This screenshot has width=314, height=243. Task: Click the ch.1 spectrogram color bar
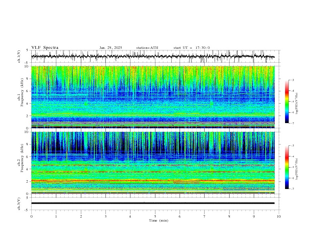click(x=287, y=102)
